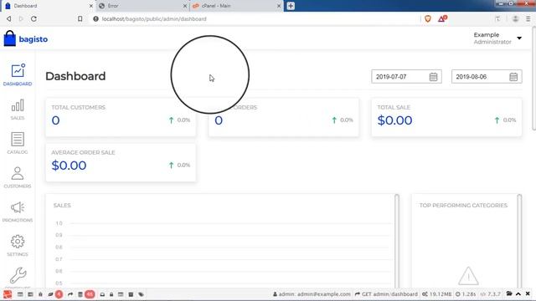Expand the debugbar with the up chevron
The image size is (536, 301).
(518, 293)
